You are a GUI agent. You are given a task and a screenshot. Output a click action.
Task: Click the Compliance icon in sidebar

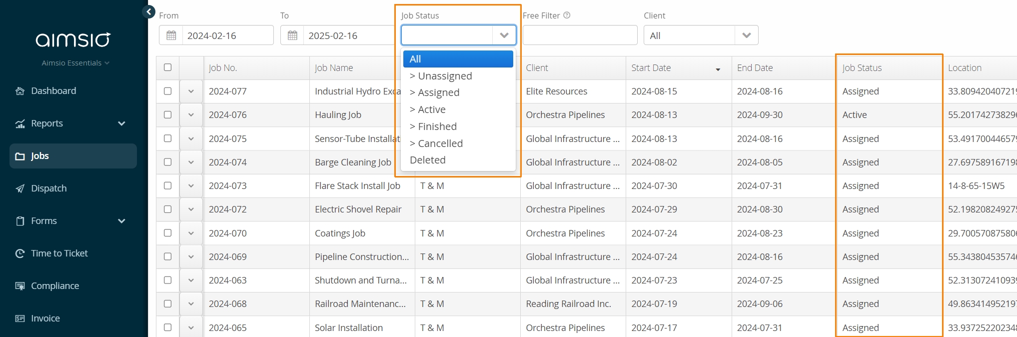point(20,286)
